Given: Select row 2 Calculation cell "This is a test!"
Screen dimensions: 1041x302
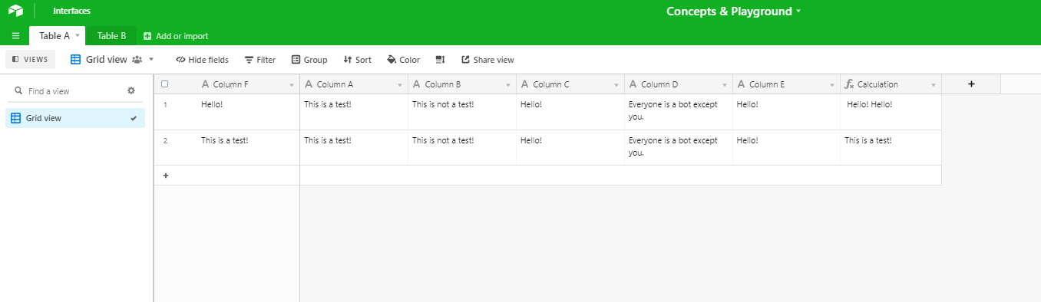Looking at the screenshot, I should tap(891, 147).
